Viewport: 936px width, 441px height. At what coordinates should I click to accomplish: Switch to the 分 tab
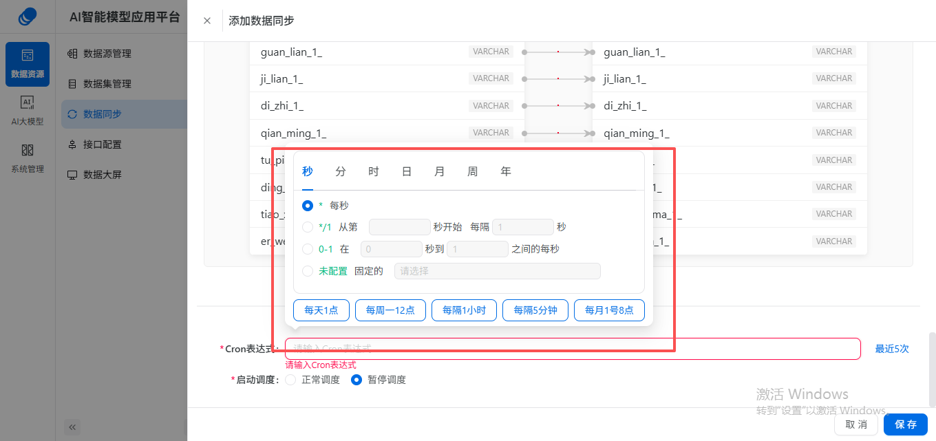click(341, 172)
